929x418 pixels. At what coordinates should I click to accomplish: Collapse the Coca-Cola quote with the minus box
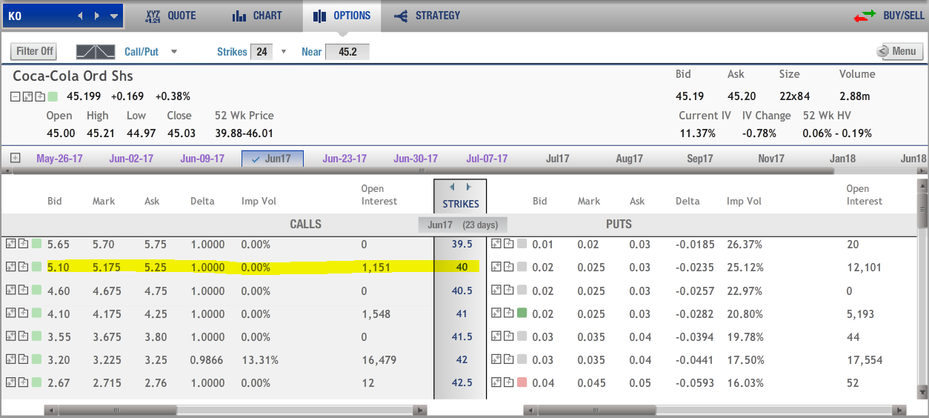coord(16,96)
